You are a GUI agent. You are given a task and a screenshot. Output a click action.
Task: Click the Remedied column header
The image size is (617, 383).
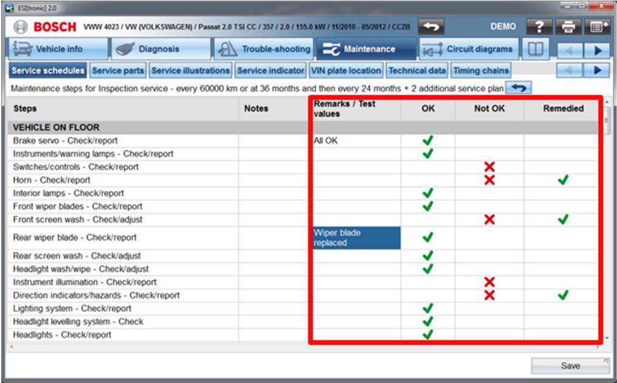coord(563,108)
